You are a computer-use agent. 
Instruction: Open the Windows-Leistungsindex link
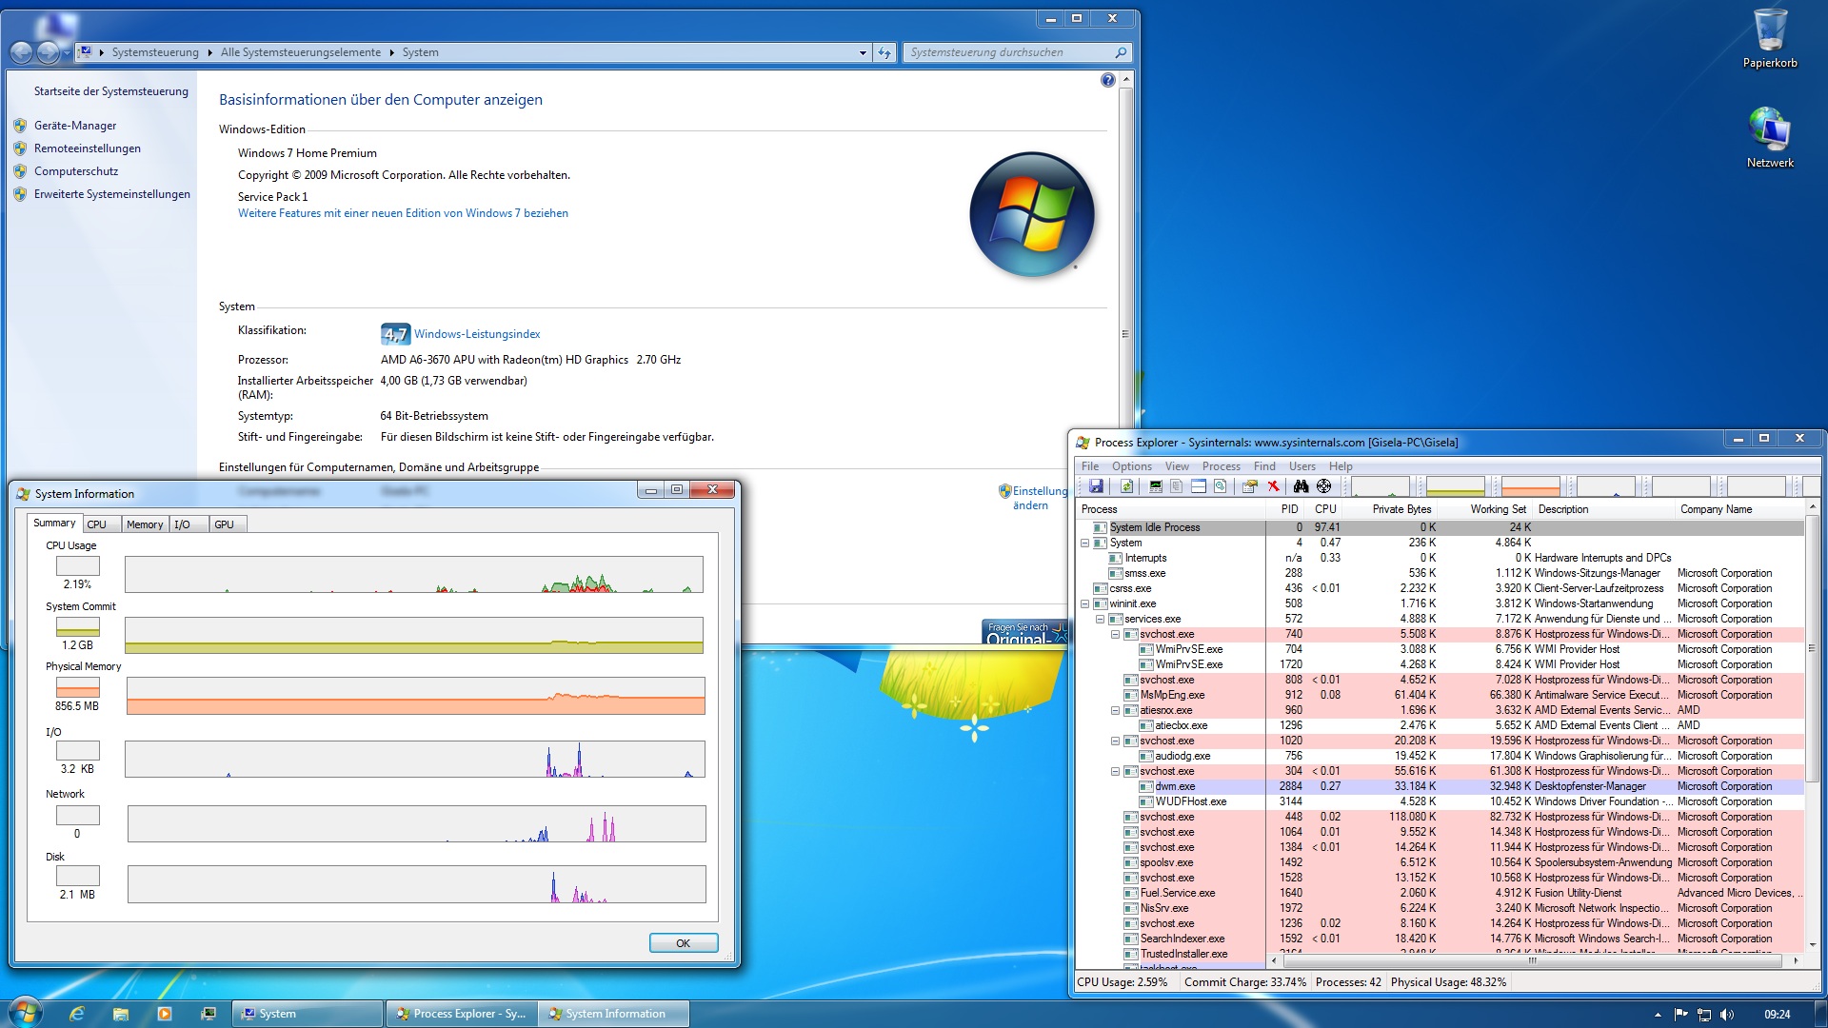477,334
